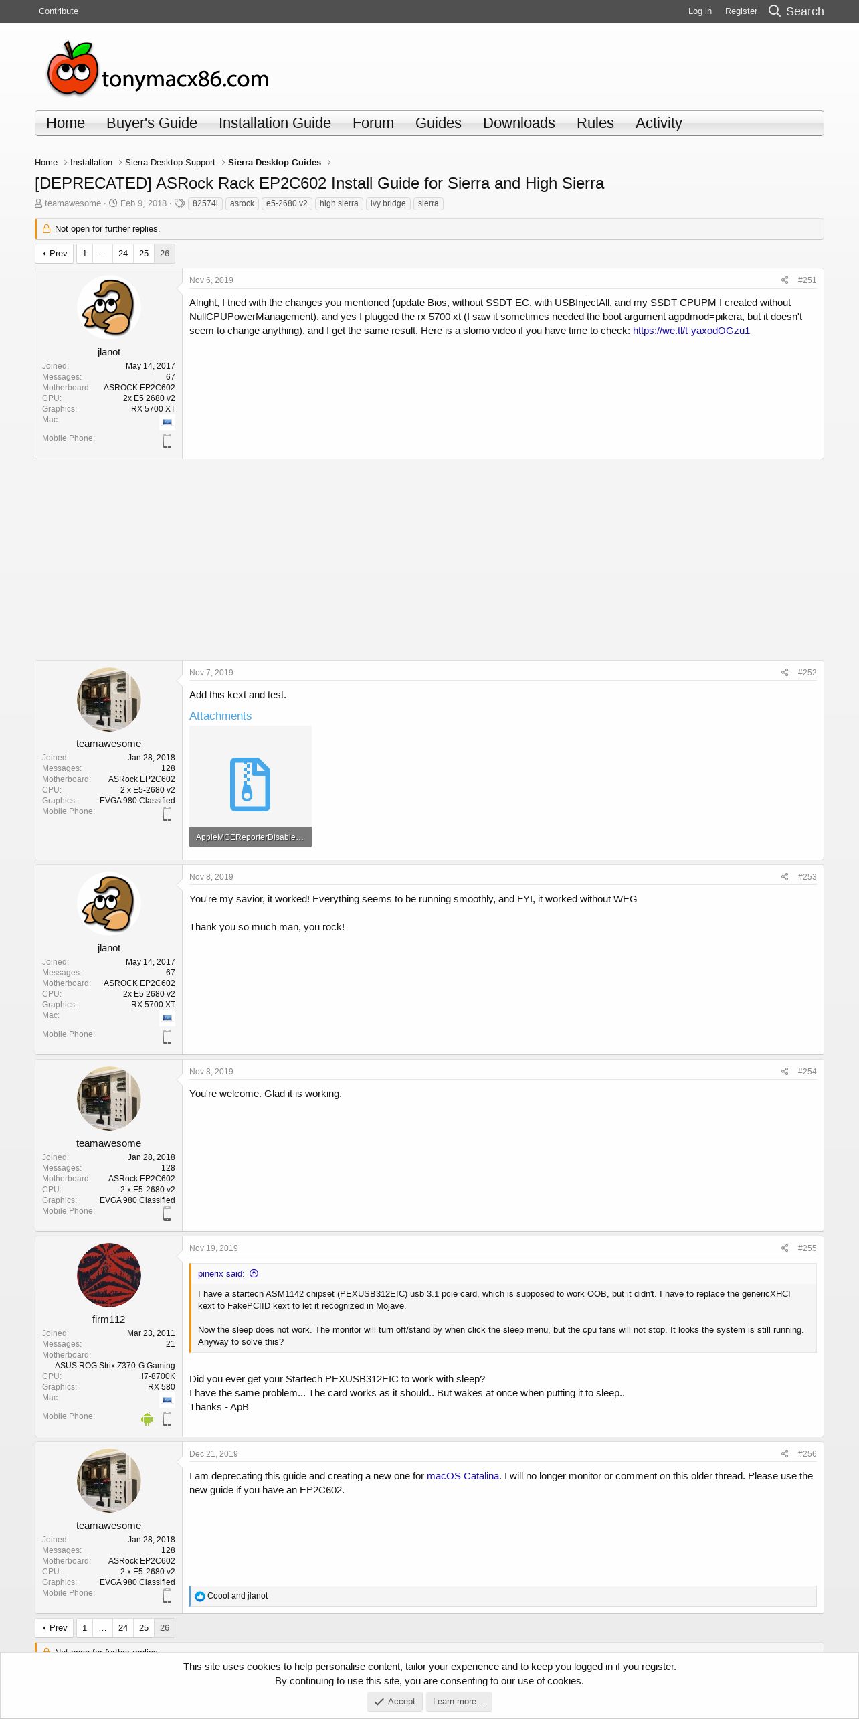The width and height of the screenshot is (859, 1719).
Task: Open the Home navigation menu item
Action: pos(66,123)
